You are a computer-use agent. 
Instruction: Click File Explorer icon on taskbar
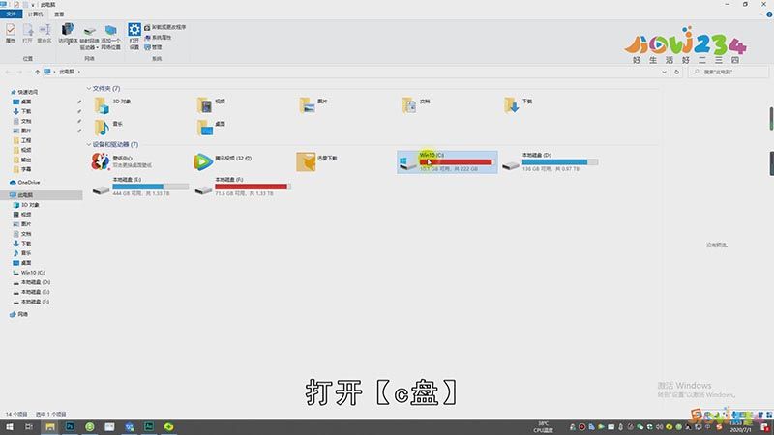click(50, 426)
